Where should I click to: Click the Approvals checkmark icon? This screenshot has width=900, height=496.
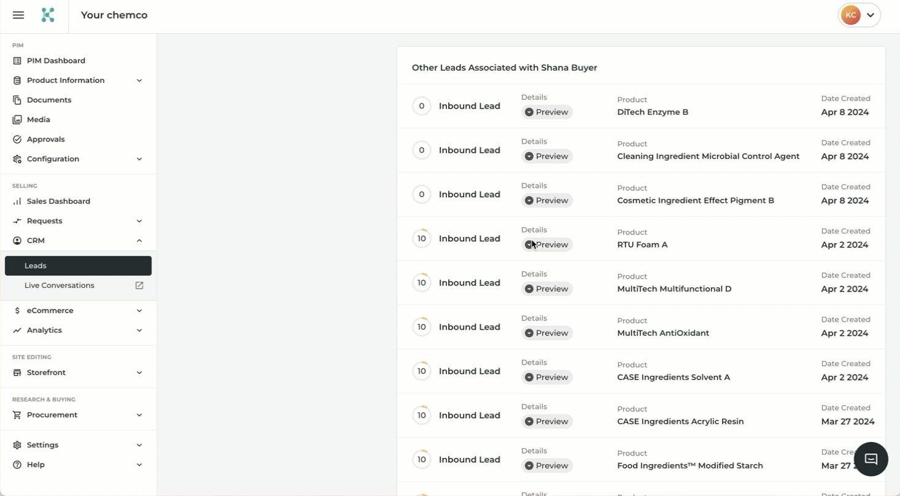(17, 139)
